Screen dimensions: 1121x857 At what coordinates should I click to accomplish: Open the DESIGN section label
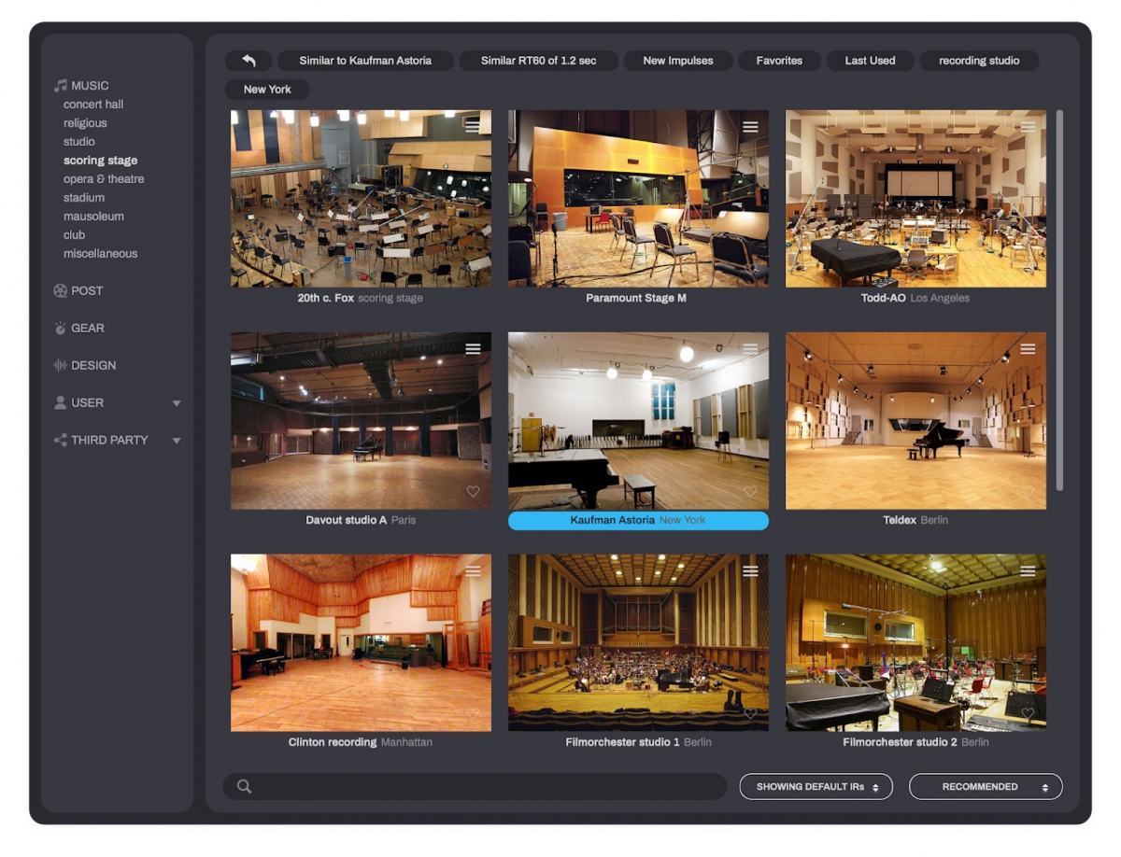(x=94, y=366)
